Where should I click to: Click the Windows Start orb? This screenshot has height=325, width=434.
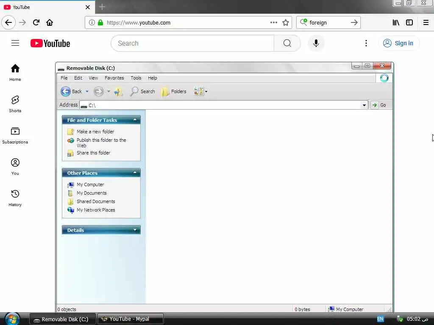[12, 319]
